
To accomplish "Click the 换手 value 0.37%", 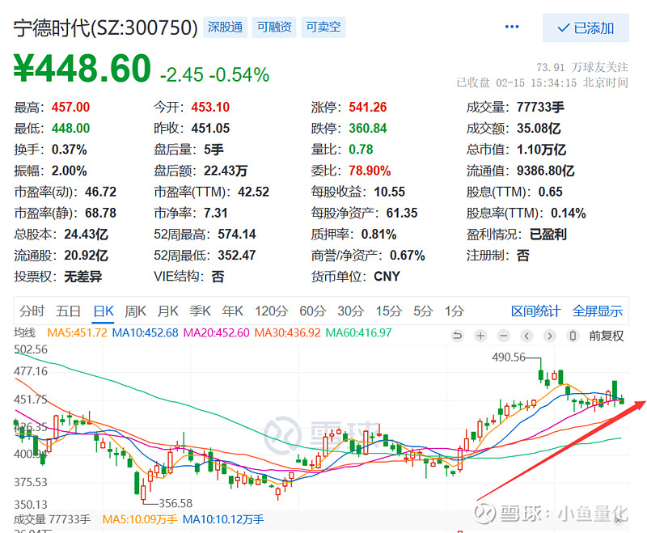I will point(69,150).
